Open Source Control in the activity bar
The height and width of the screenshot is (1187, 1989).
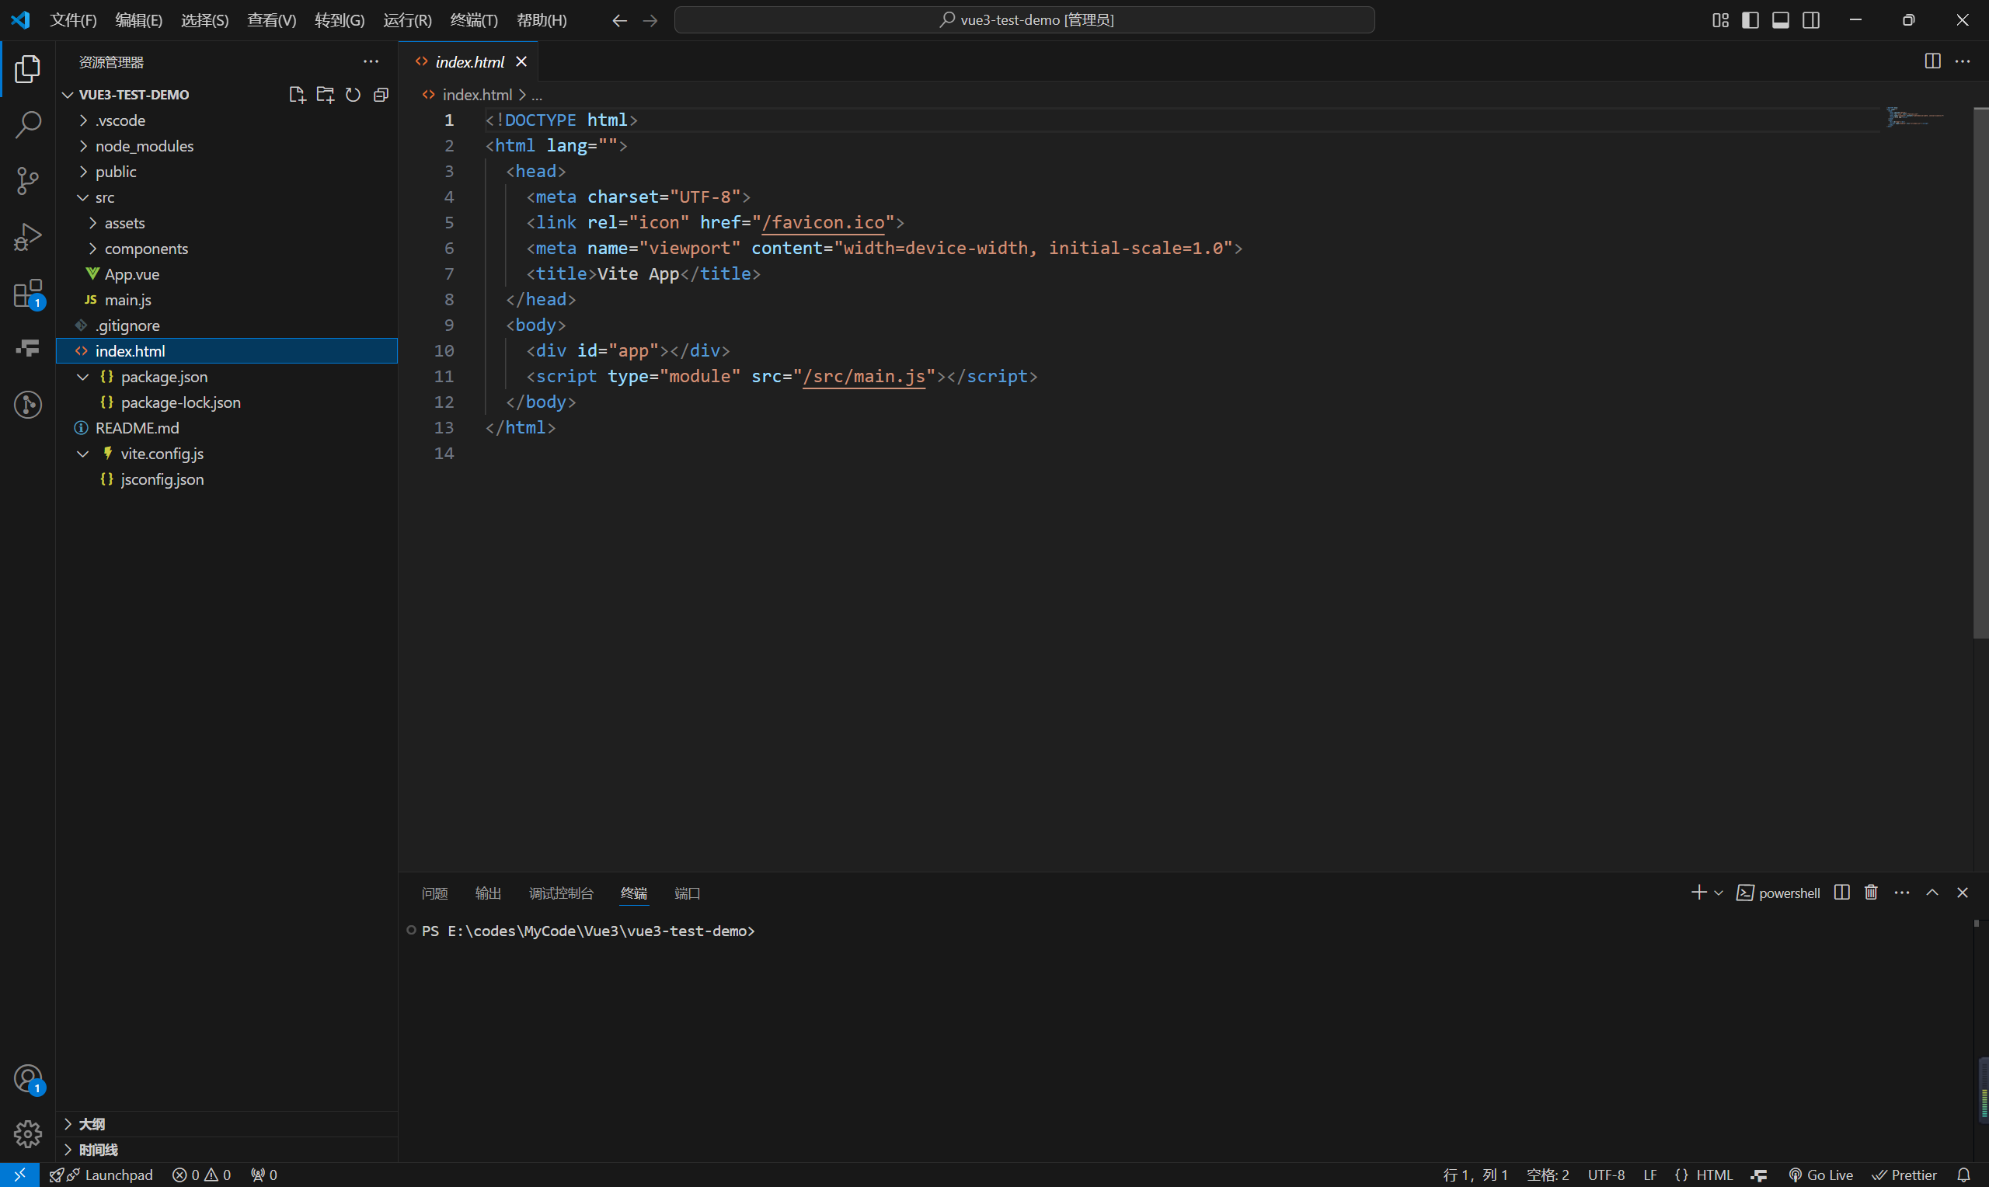click(x=28, y=181)
